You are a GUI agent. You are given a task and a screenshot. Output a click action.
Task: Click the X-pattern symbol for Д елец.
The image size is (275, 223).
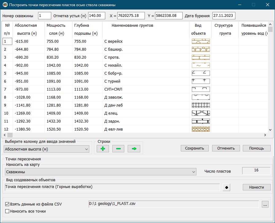(201, 113)
